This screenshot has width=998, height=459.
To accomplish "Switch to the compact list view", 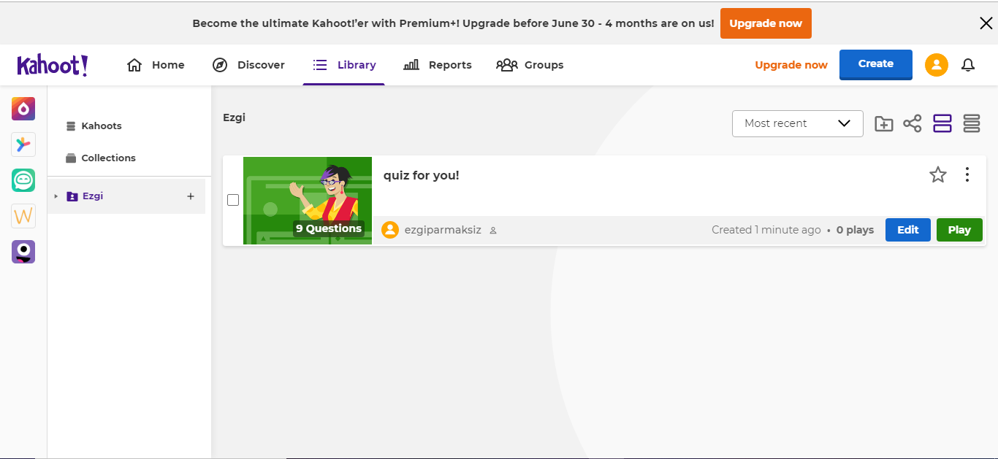I will (x=972, y=123).
